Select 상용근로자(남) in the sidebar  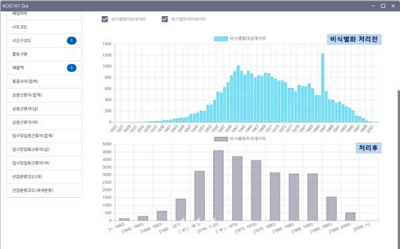45,109
